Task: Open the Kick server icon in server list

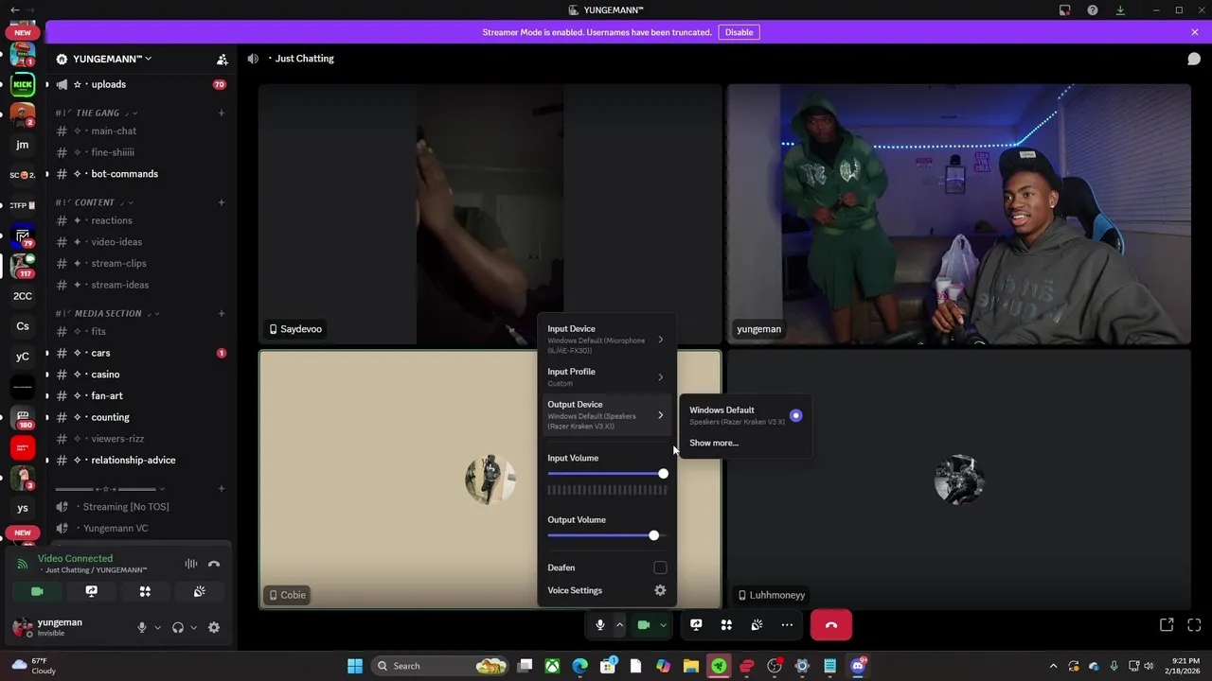Action: (x=23, y=85)
